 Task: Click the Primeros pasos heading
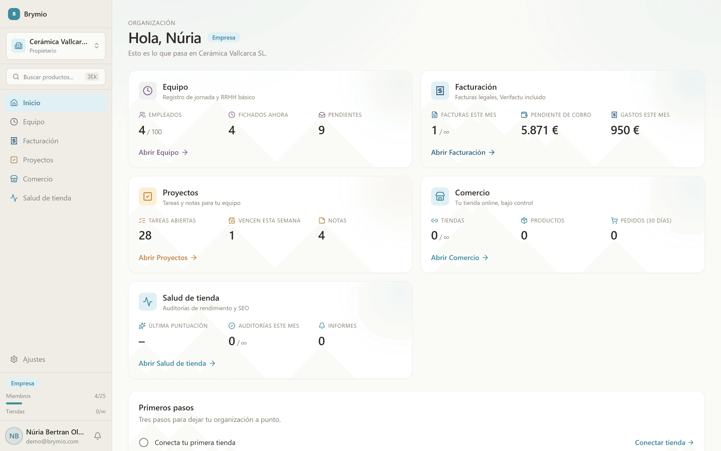click(x=166, y=408)
